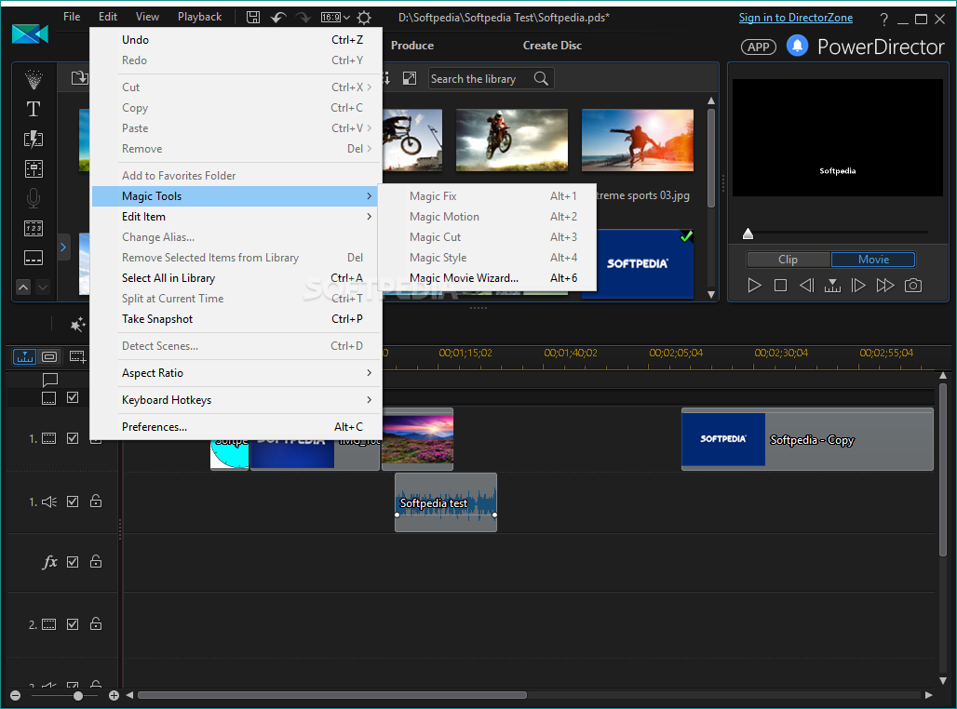Click timeline zoom out minus icon
Viewport: 957px width, 709px height.
click(15, 695)
